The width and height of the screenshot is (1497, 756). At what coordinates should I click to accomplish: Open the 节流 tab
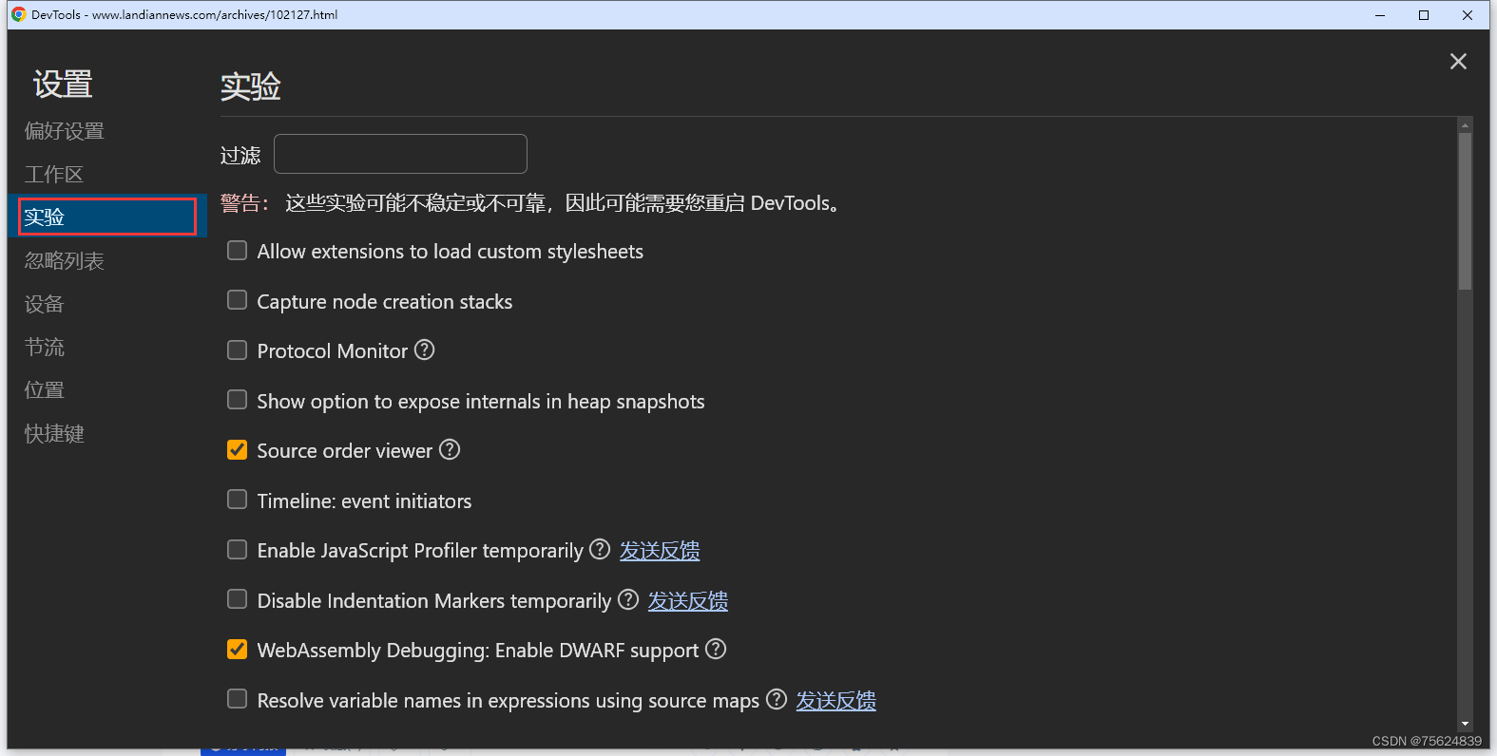point(107,347)
